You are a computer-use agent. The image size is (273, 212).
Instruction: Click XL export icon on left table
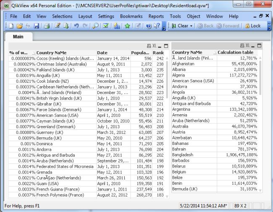coord(155,46)
